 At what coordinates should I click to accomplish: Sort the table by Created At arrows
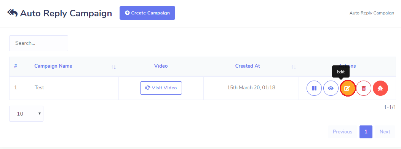pos(294,67)
